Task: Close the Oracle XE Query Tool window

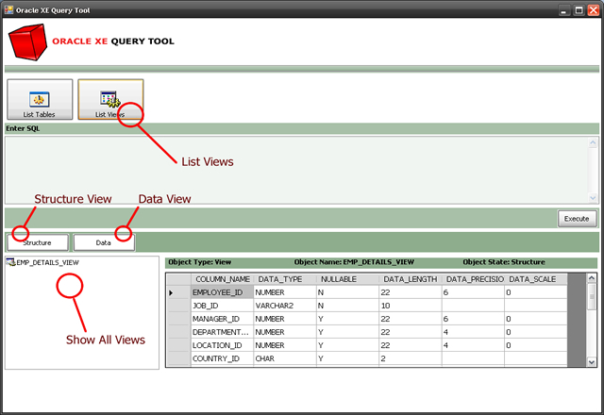Action: click(x=594, y=10)
